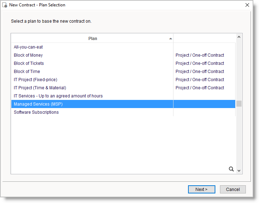The image size is (259, 203).
Task: Select the All-you-can-eat plan
Action: click(28, 47)
